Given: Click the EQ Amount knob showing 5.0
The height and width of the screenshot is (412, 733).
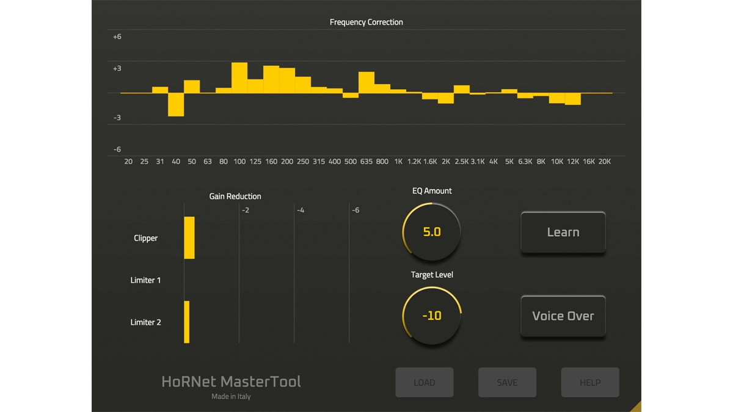Looking at the screenshot, I should 432,232.
